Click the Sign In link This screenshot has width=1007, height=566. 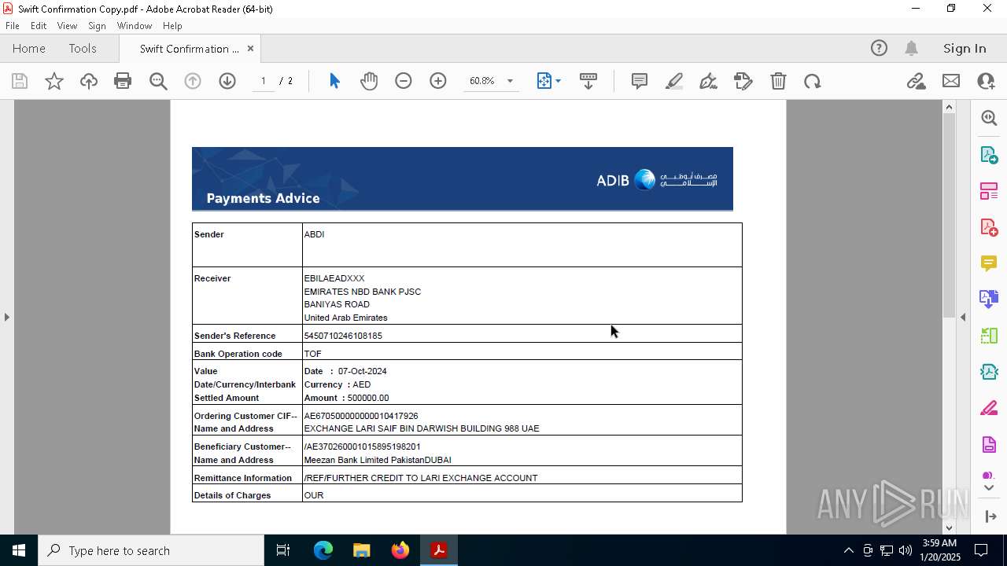click(965, 48)
